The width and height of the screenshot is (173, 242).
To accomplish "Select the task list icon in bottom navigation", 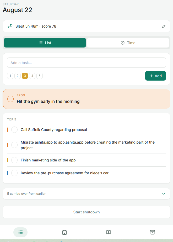I will point(20,232).
